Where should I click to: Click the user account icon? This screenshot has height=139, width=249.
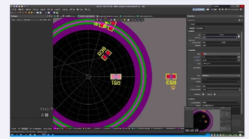coord(241,10)
